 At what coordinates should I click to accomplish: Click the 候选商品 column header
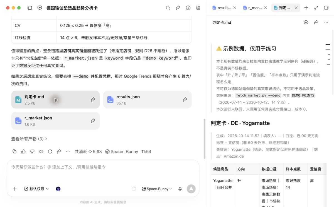point(223,169)
